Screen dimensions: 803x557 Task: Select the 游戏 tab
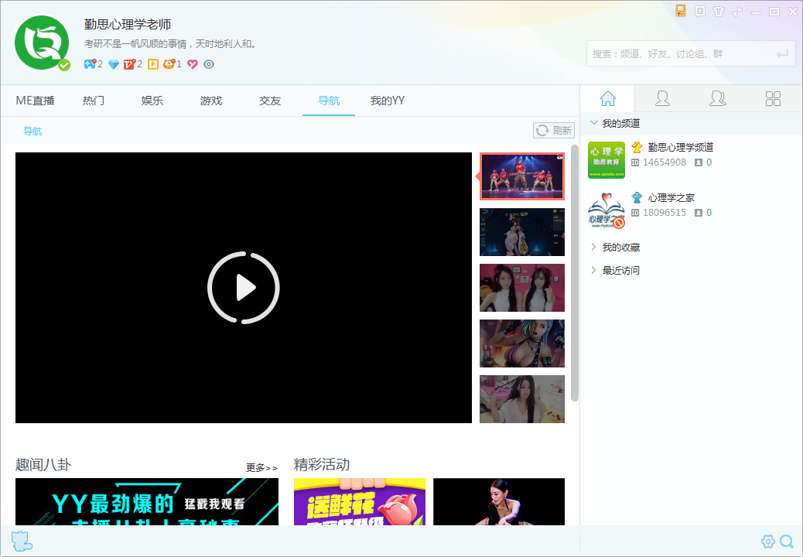pos(211,101)
